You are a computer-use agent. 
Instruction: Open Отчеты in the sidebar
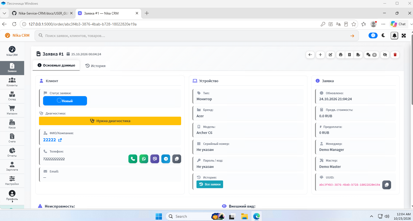(x=12, y=153)
